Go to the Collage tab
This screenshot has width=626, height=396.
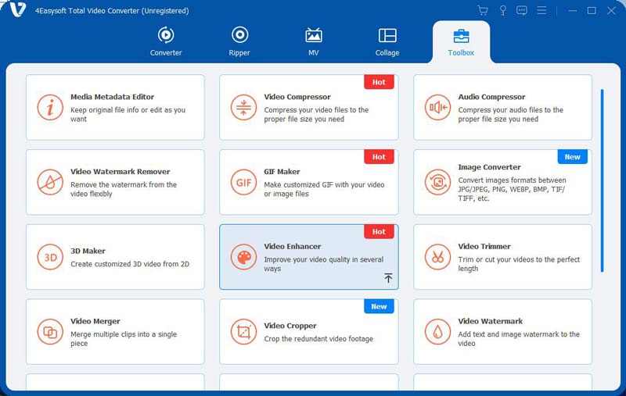(x=387, y=41)
